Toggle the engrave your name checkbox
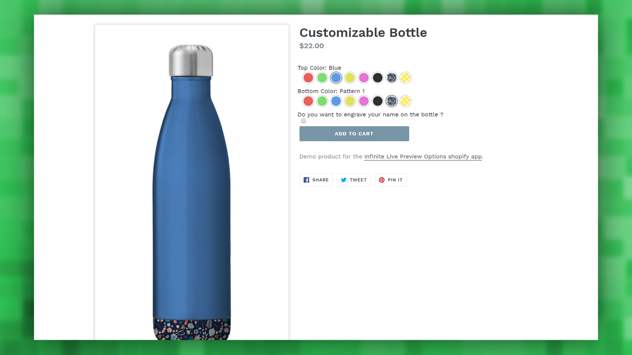This screenshot has height=355, width=632. [x=303, y=120]
